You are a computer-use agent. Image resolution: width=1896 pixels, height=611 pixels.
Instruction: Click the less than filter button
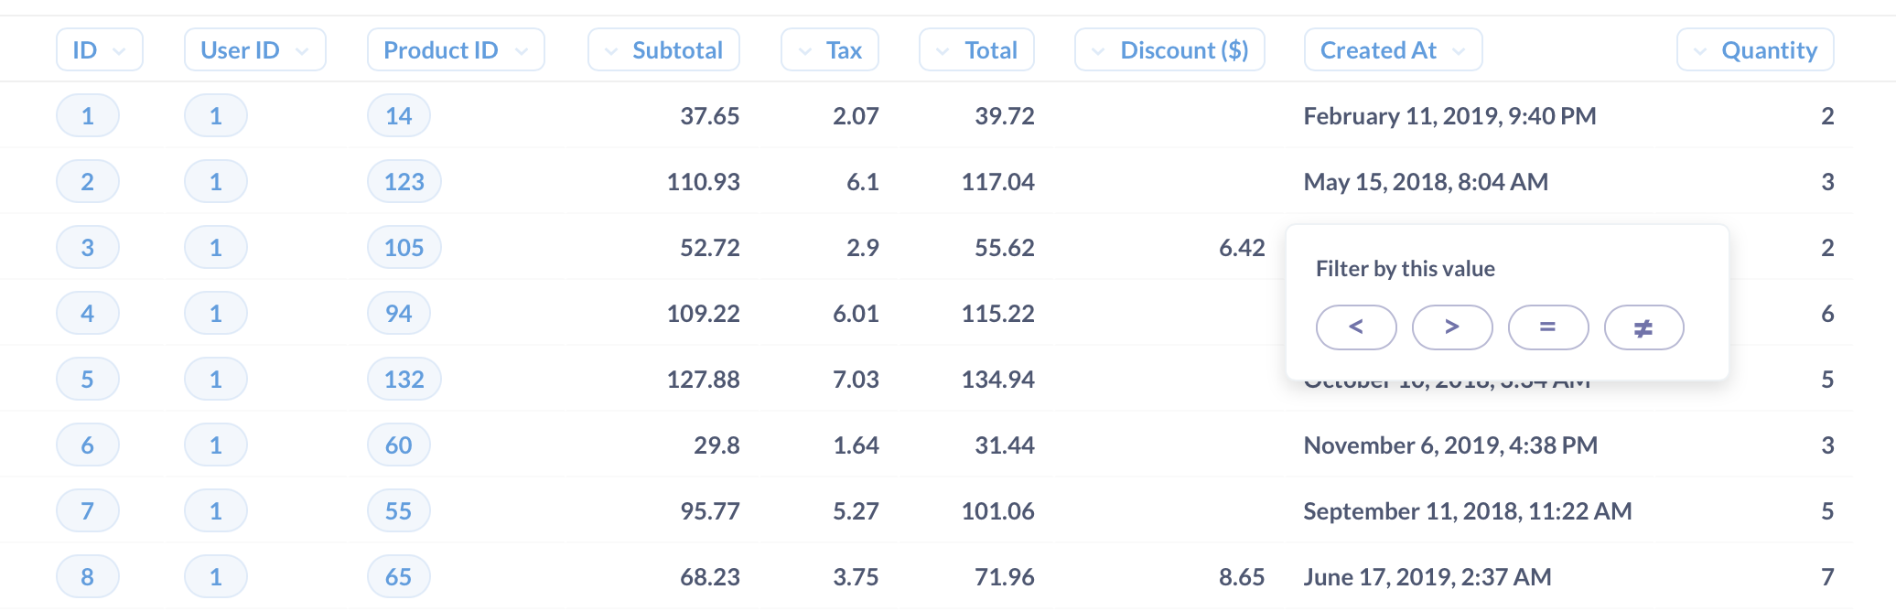(1355, 327)
